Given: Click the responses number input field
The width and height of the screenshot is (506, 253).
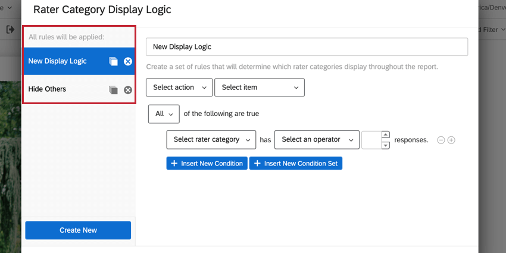Looking at the screenshot, I should [371, 140].
